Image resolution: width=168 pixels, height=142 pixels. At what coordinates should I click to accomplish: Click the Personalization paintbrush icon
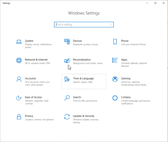(x=67, y=61)
